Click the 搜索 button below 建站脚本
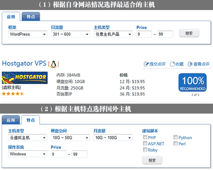The height and width of the screenshot is (170, 213). tap(152, 160)
